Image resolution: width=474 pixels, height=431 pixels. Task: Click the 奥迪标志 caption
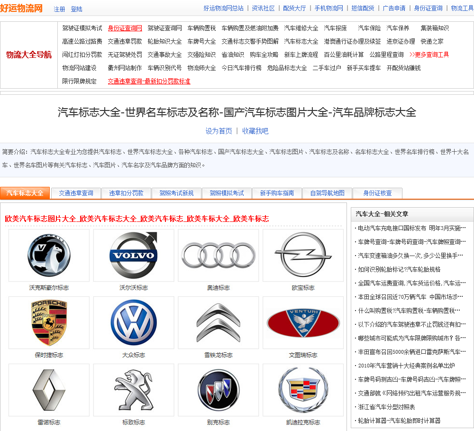click(x=218, y=288)
